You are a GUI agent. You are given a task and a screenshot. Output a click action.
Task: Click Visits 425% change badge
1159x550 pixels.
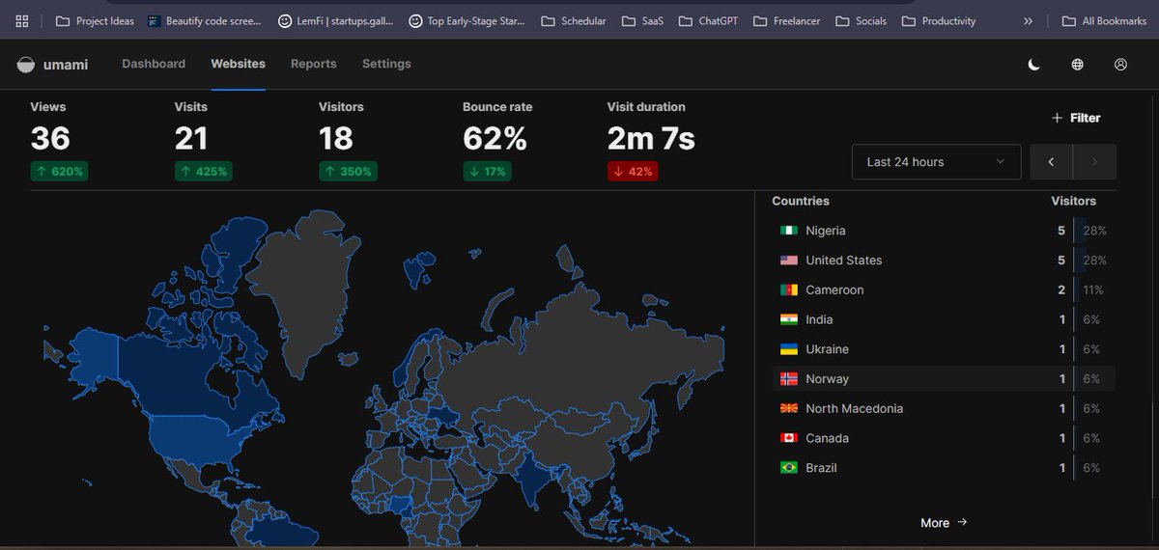coord(204,172)
